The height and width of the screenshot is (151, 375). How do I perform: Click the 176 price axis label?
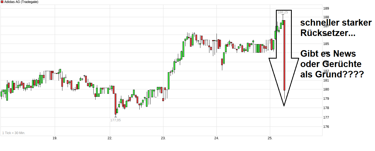[x=326, y=127]
